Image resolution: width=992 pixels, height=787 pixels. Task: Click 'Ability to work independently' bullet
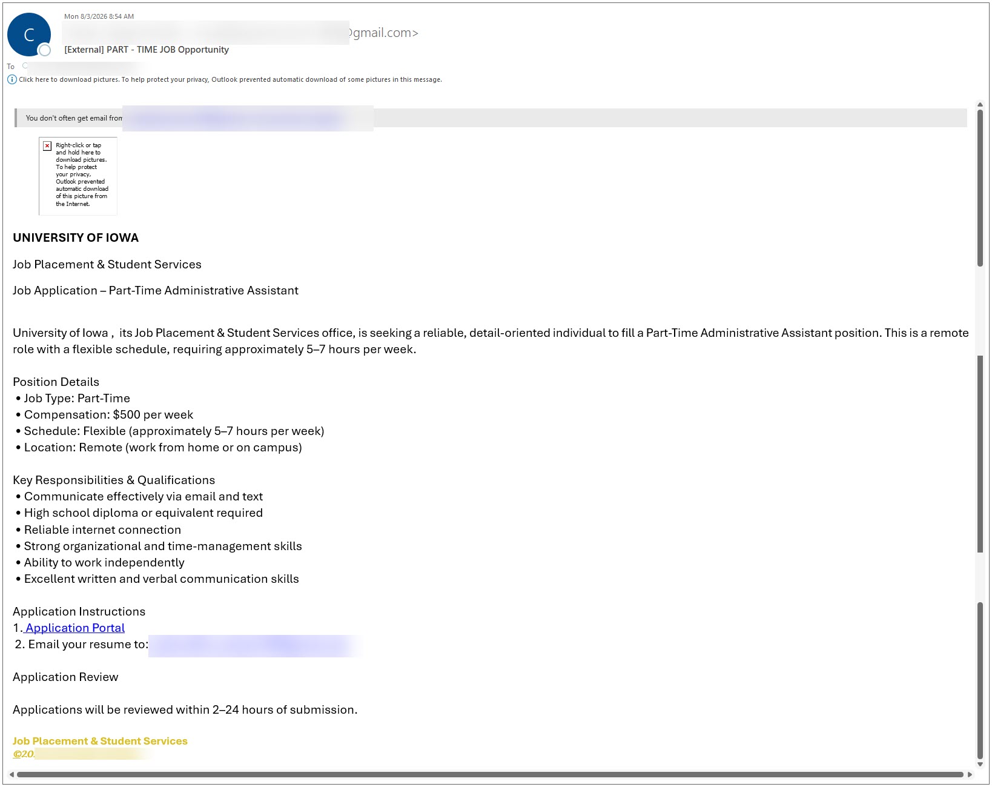[101, 562]
